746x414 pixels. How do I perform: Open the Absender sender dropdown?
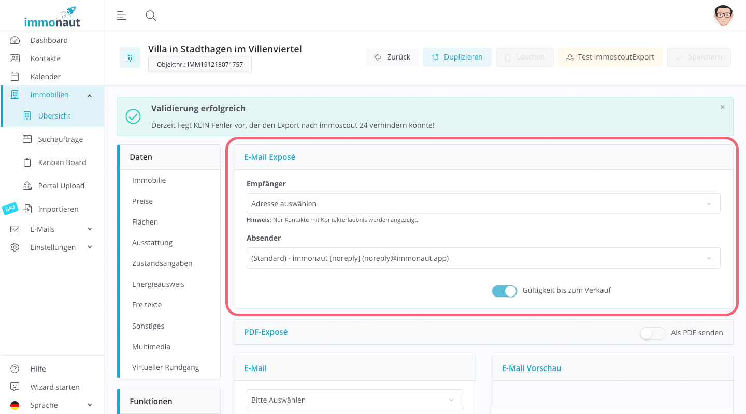click(x=483, y=258)
